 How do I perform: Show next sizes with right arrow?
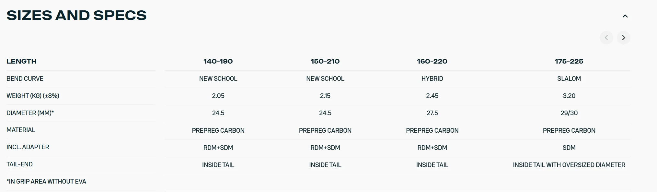pyautogui.click(x=623, y=38)
